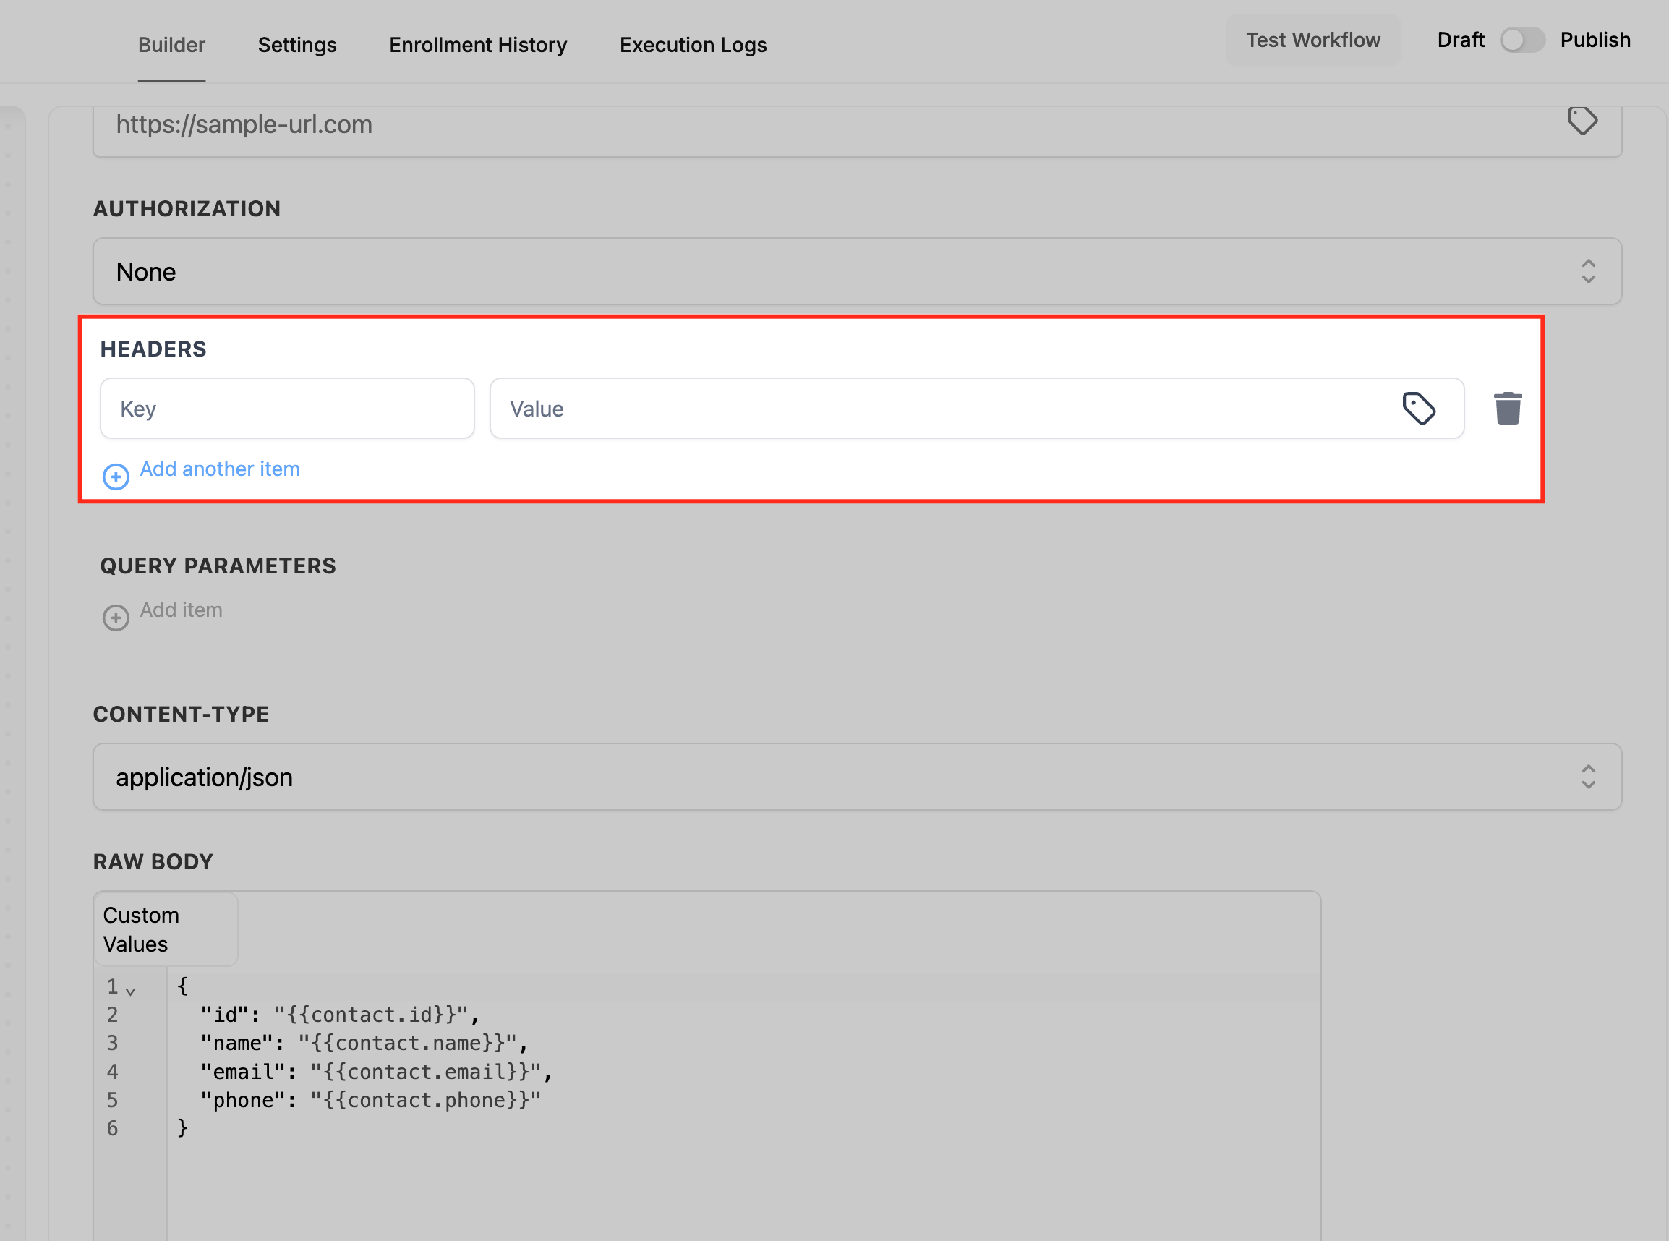Viewport: 1669px width, 1241px height.
Task: Delete the header row with trash icon
Action: coord(1507,409)
